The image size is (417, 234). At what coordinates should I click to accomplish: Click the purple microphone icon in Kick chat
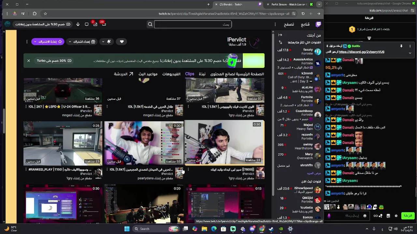(x=329, y=216)
